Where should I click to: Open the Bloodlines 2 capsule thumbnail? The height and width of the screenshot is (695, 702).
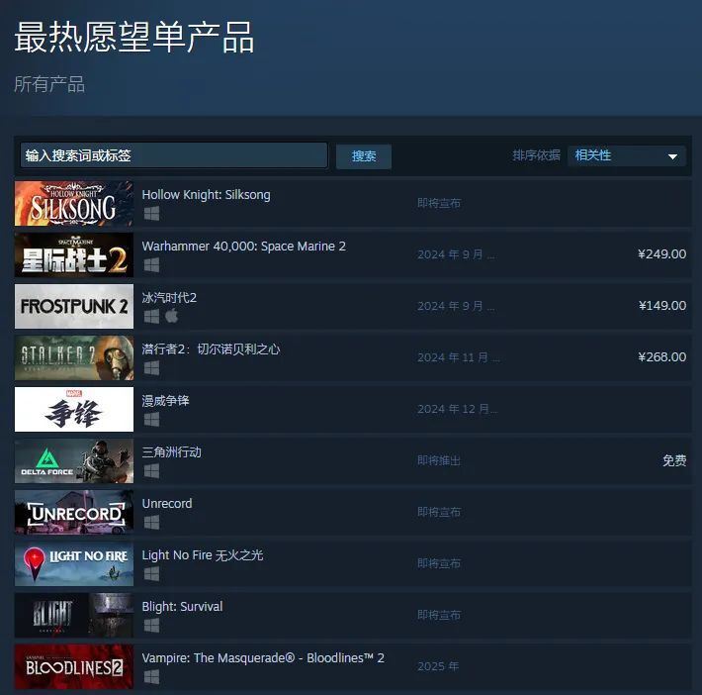74,666
